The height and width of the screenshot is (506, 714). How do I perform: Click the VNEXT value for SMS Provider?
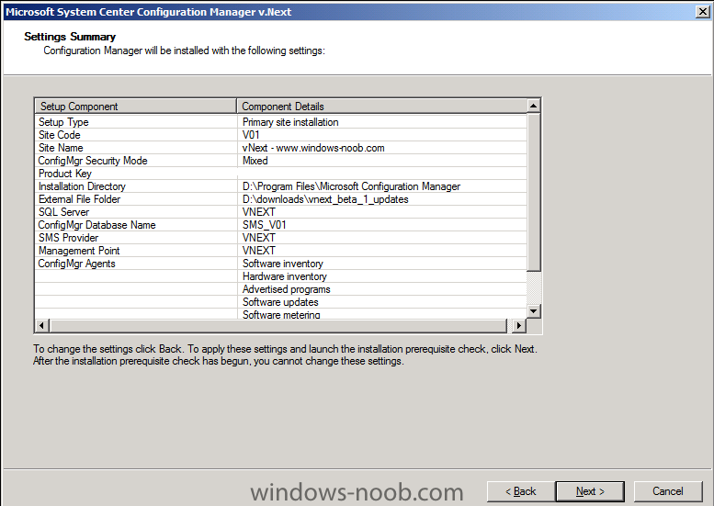[258, 238]
